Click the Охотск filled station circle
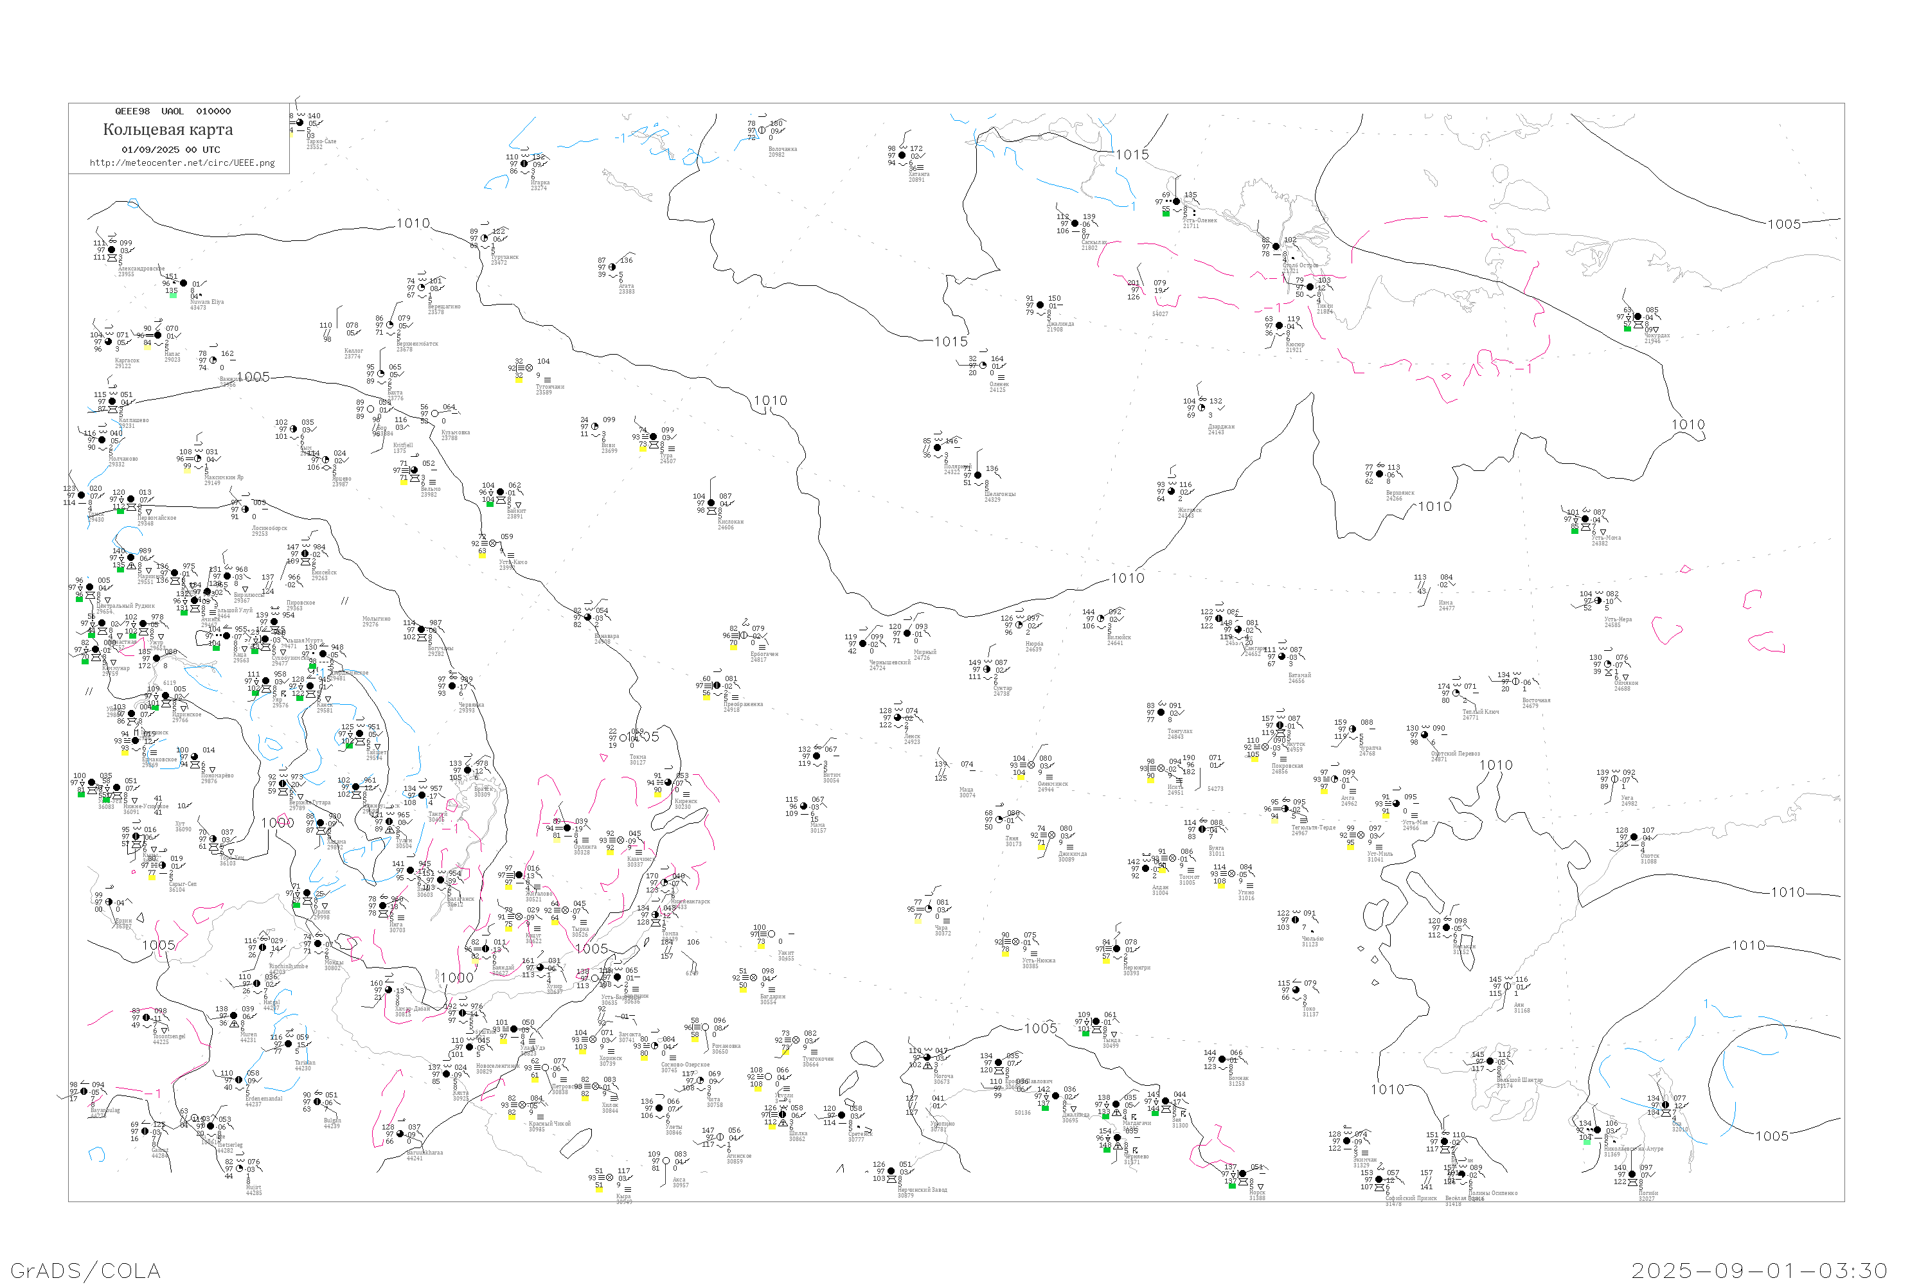 click(1634, 838)
